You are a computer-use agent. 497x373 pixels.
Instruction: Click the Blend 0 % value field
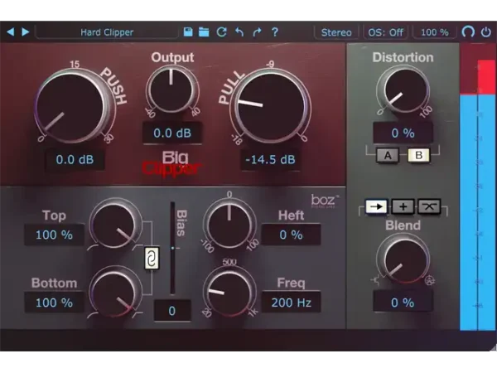(x=403, y=303)
